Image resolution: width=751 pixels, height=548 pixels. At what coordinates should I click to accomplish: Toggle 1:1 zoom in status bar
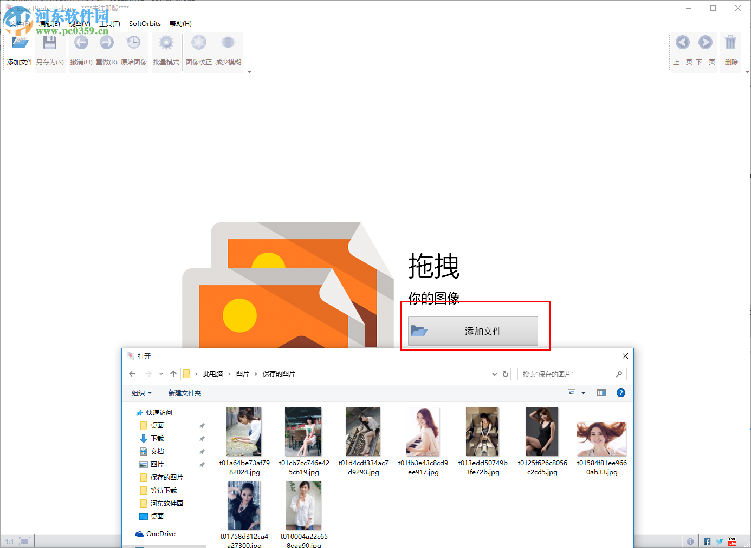tap(9, 540)
